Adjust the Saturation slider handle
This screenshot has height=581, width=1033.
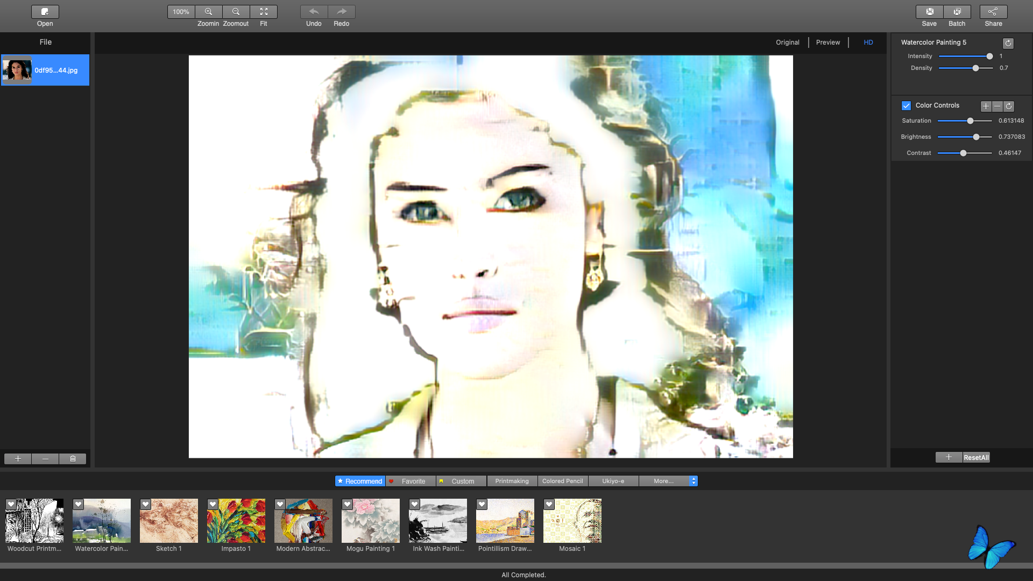click(x=970, y=121)
